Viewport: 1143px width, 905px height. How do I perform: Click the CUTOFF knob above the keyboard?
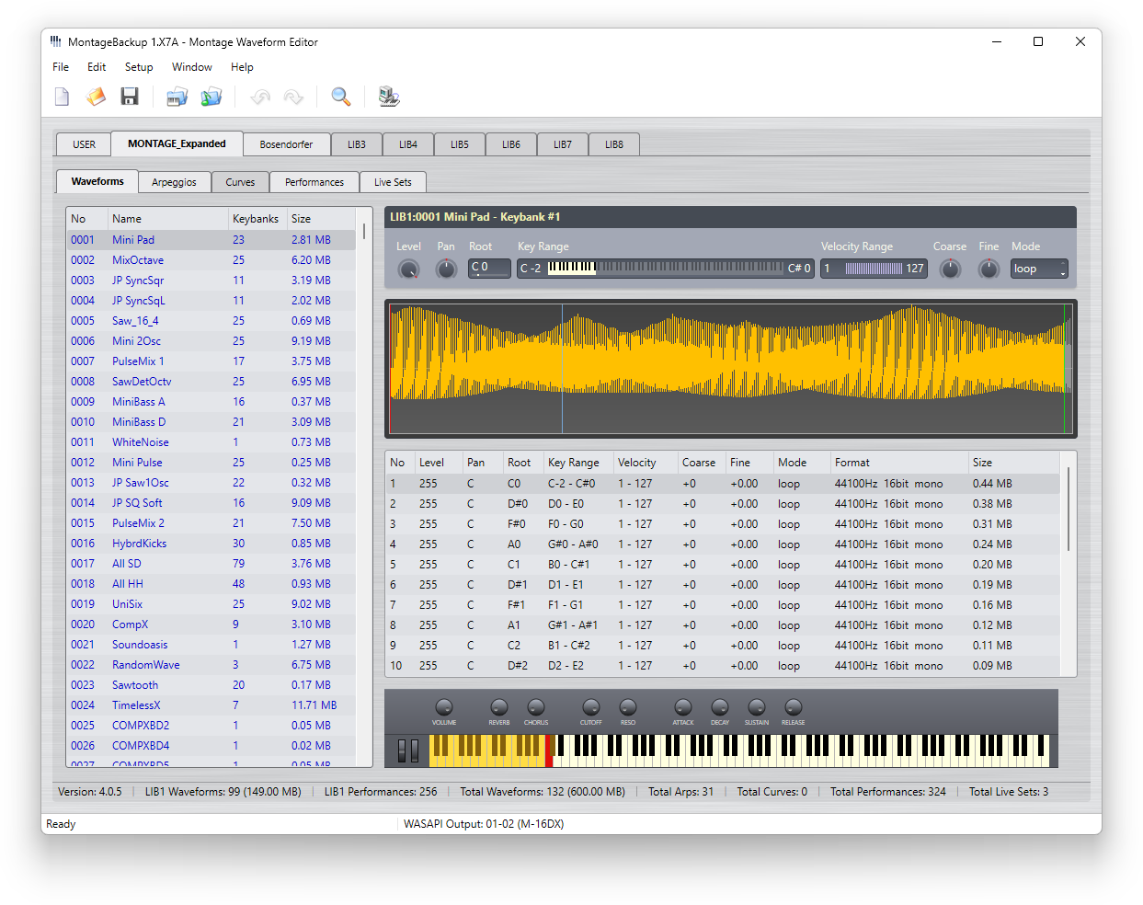coord(591,707)
